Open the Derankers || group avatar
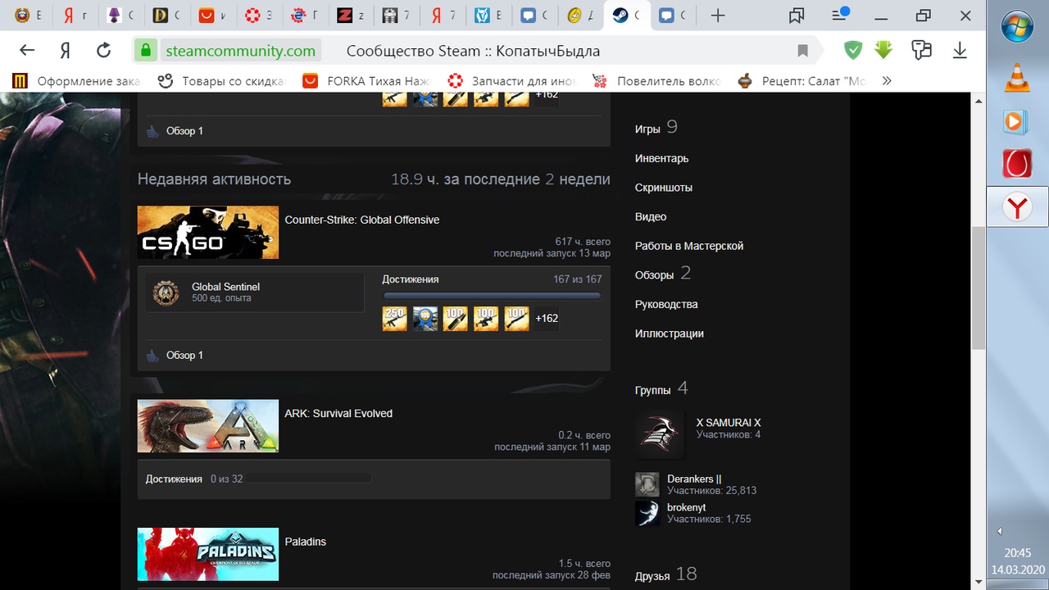The image size is (1049, 590). coord(647,484)
